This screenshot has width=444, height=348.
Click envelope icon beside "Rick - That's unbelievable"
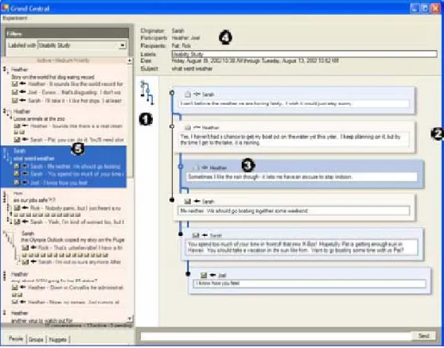point(25,248)
